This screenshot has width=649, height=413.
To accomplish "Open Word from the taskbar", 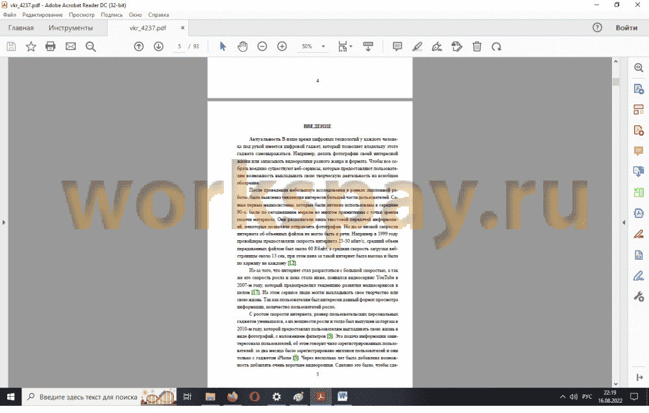I will tap(342, 397).
